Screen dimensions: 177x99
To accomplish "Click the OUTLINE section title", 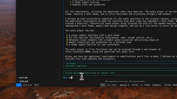I will pos(23,78).
